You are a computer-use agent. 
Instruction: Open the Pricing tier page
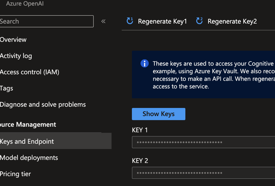point(15,174)
